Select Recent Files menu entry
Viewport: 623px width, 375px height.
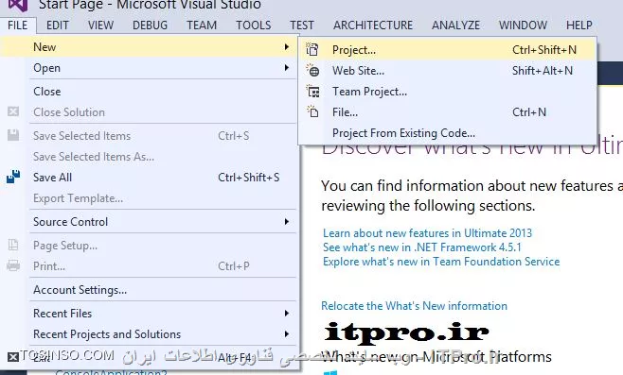[x=149, y=314]
